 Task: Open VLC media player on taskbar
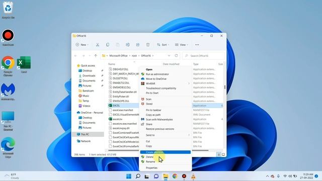pyautogui.click(x=193, y=176)
